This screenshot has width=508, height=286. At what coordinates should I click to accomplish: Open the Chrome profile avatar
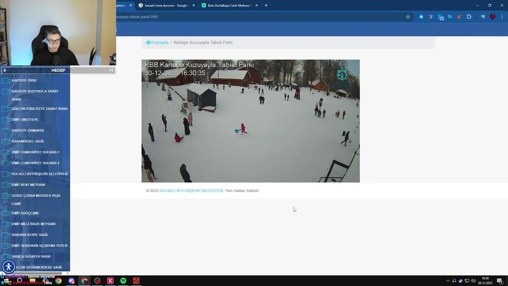click(493, 17)
